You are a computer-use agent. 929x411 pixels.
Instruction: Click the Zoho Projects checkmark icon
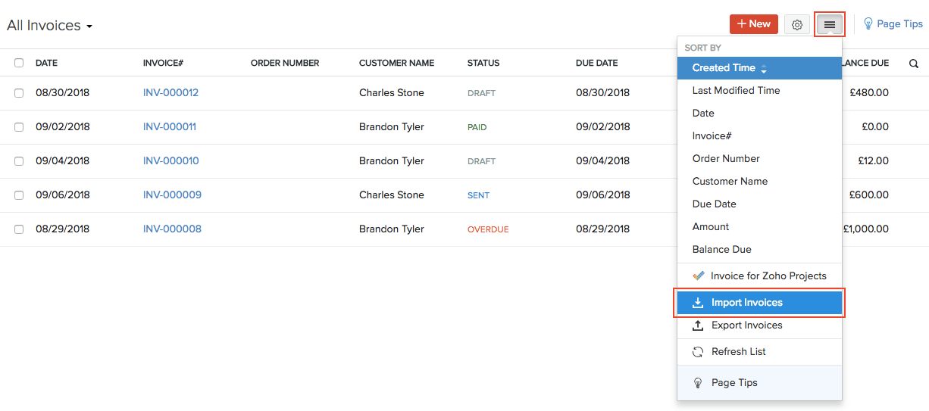[x=698, y=276]
